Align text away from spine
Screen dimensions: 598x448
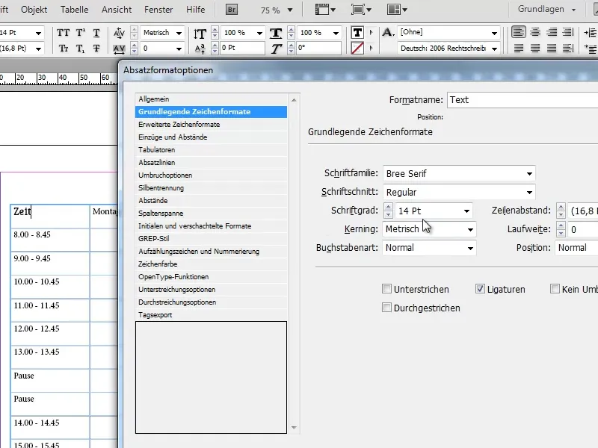pos(568,49)
